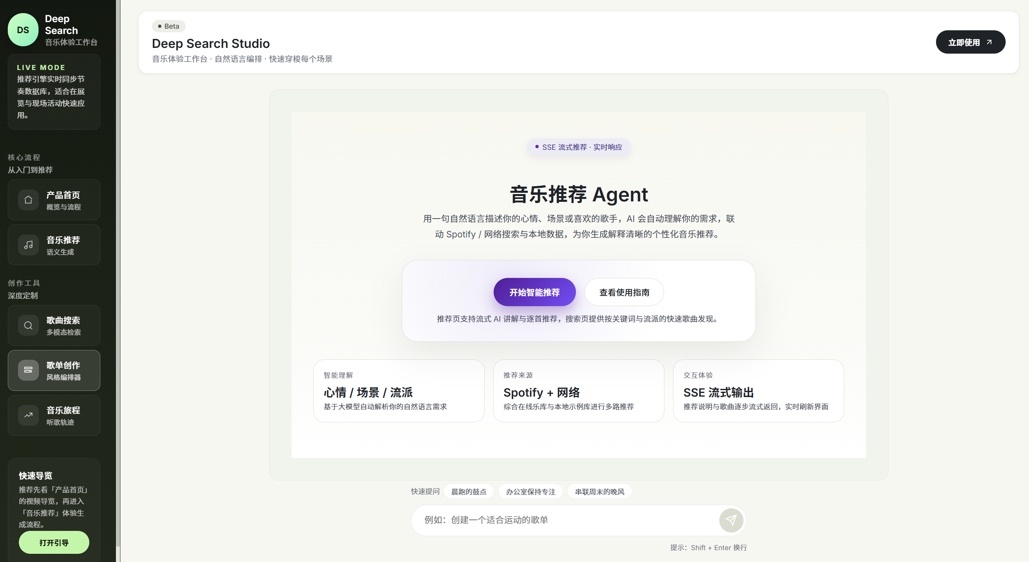This screenshot has height=562, width=1029.
Task: Click the Beta label badge
Action: pos(169,26)
